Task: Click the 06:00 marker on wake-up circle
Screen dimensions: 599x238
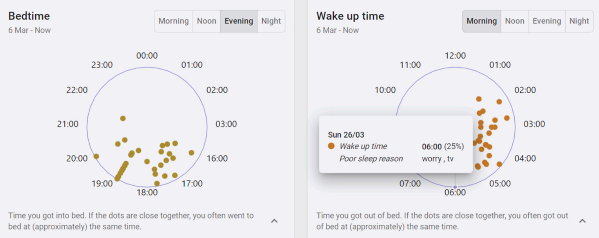Action: pyautogui.click(x=455, y=187)
